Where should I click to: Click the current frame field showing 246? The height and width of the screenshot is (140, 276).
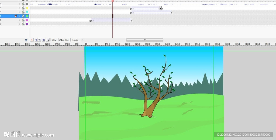[54, 40]
